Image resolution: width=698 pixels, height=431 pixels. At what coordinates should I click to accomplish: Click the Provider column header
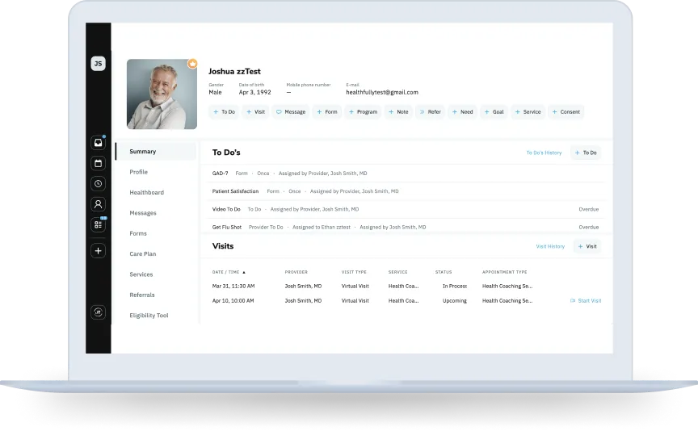pos(296,272)
